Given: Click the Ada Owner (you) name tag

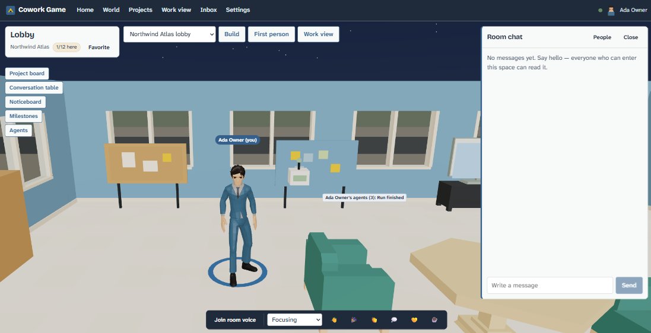Looking at the screenshot, I should point(237,140).
